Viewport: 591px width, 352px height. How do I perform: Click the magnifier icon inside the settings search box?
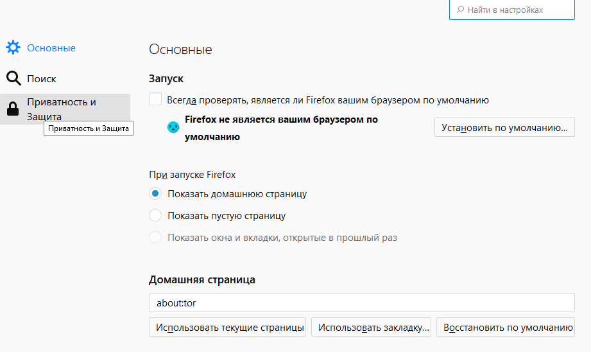tap(461, 10)
